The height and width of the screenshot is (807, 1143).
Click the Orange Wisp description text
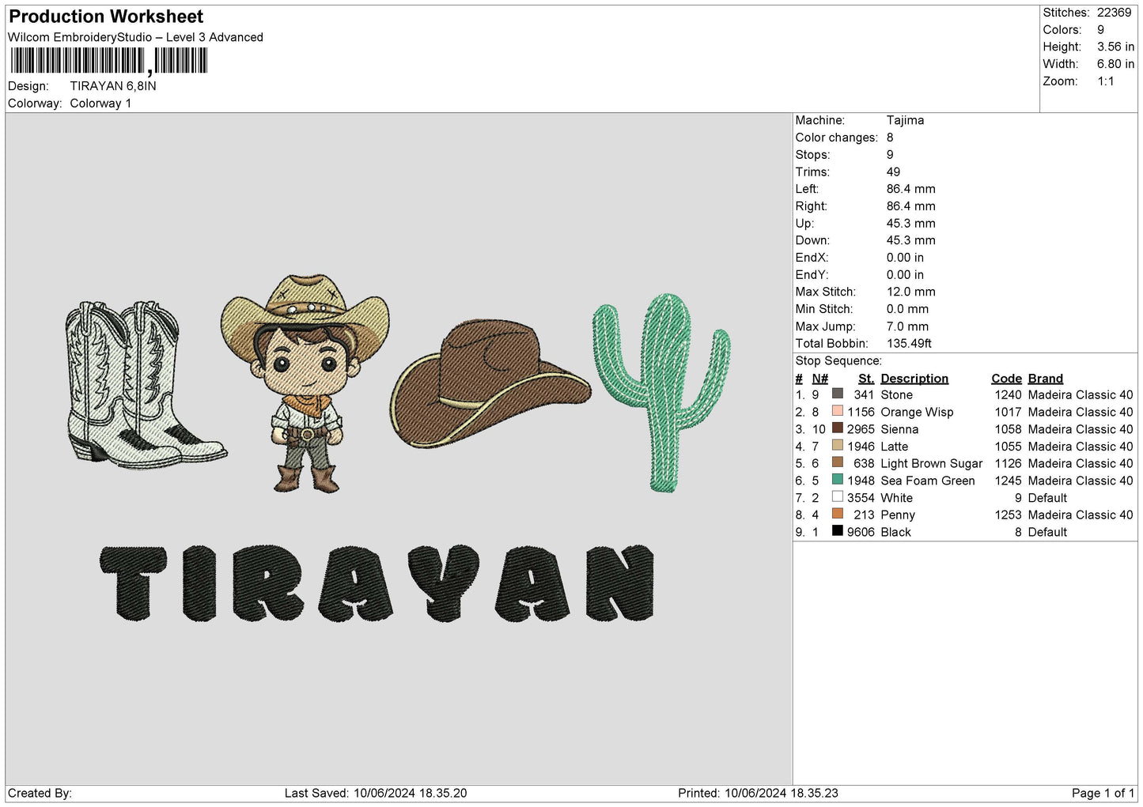coord(917,413)
